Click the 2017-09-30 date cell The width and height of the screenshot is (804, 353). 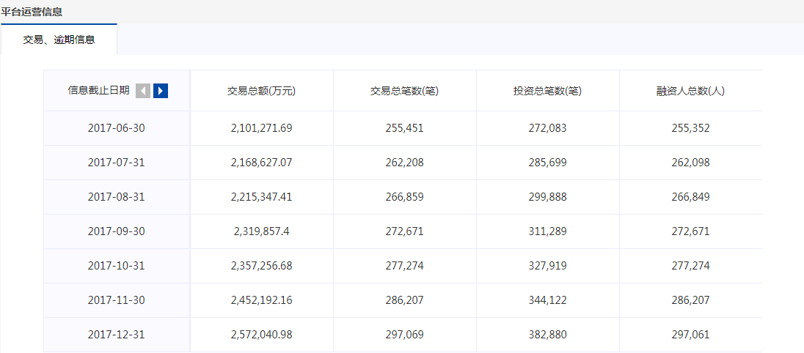point(116,231)
